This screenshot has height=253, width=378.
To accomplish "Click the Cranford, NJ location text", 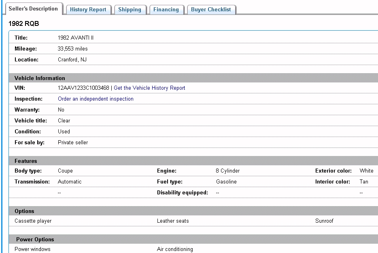I will 72,59.
